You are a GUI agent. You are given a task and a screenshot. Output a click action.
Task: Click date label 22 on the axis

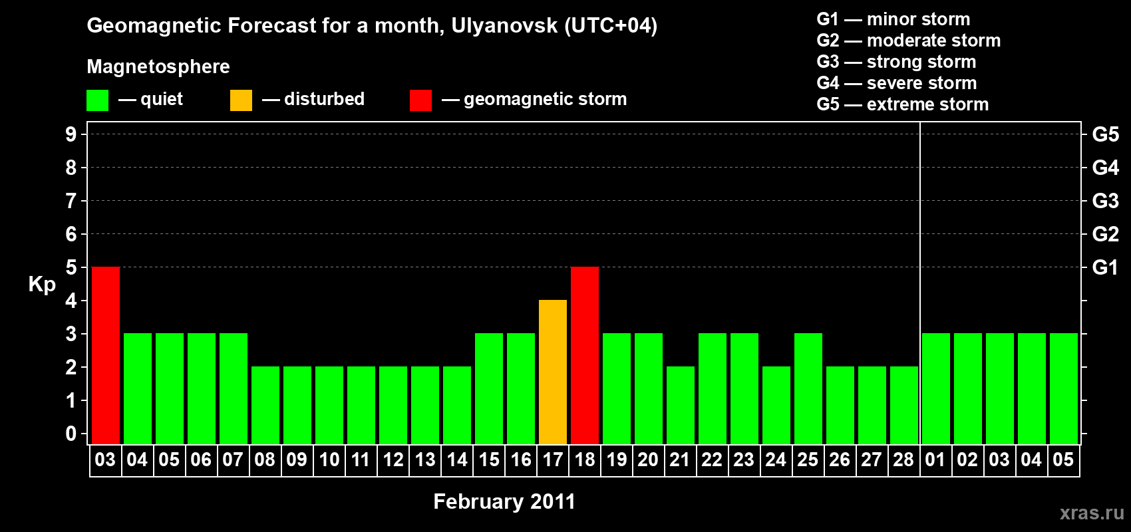click(712, 460)
